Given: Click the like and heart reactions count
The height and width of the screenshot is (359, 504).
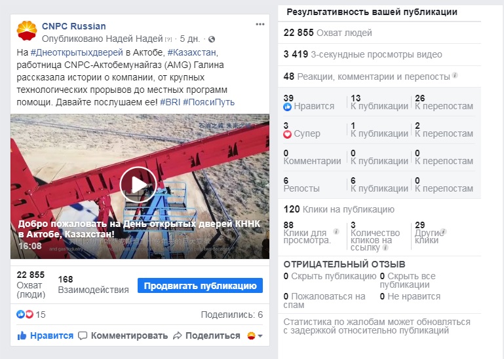Looking at the screenshot, I should pos(31,315).
